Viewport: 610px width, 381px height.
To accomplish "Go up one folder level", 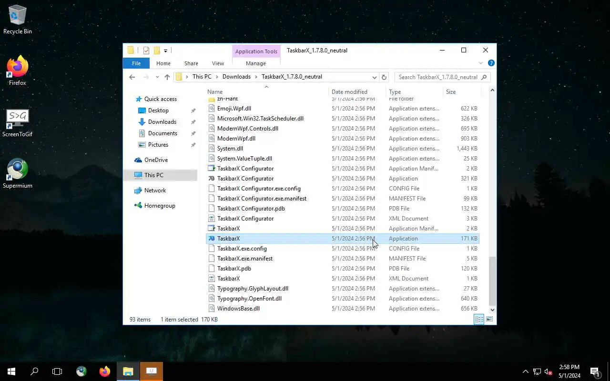I will click(x=167, y=77).
